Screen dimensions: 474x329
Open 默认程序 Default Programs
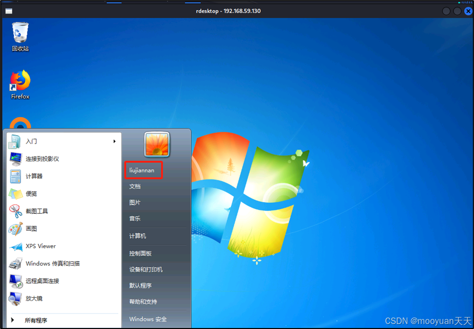[140, 285]
